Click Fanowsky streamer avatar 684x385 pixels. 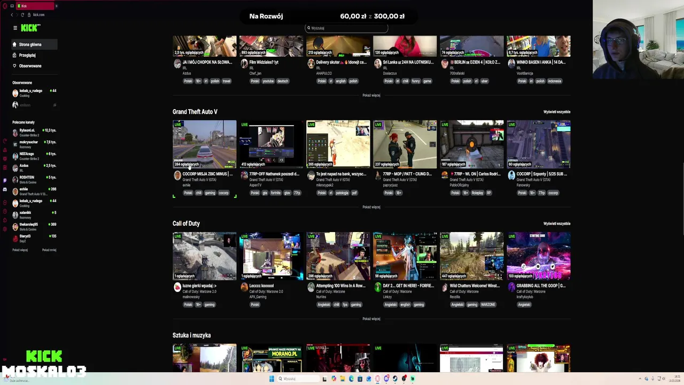click(511, 175)
